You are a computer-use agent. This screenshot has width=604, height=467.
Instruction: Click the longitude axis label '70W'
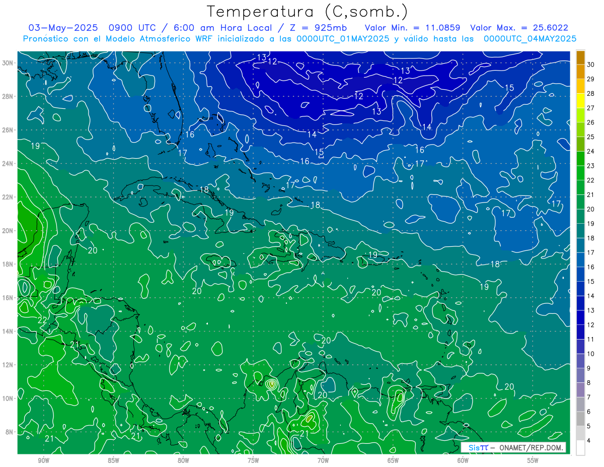pos(323,460)
